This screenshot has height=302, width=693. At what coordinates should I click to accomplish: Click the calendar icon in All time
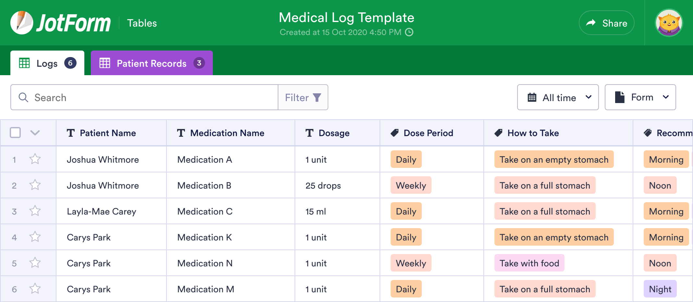point(532,98)
